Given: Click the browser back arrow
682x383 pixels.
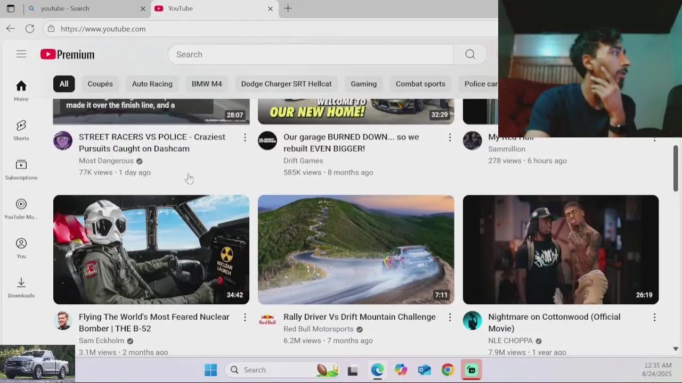Looking at the screenshot, I should [x=11, y=29].
